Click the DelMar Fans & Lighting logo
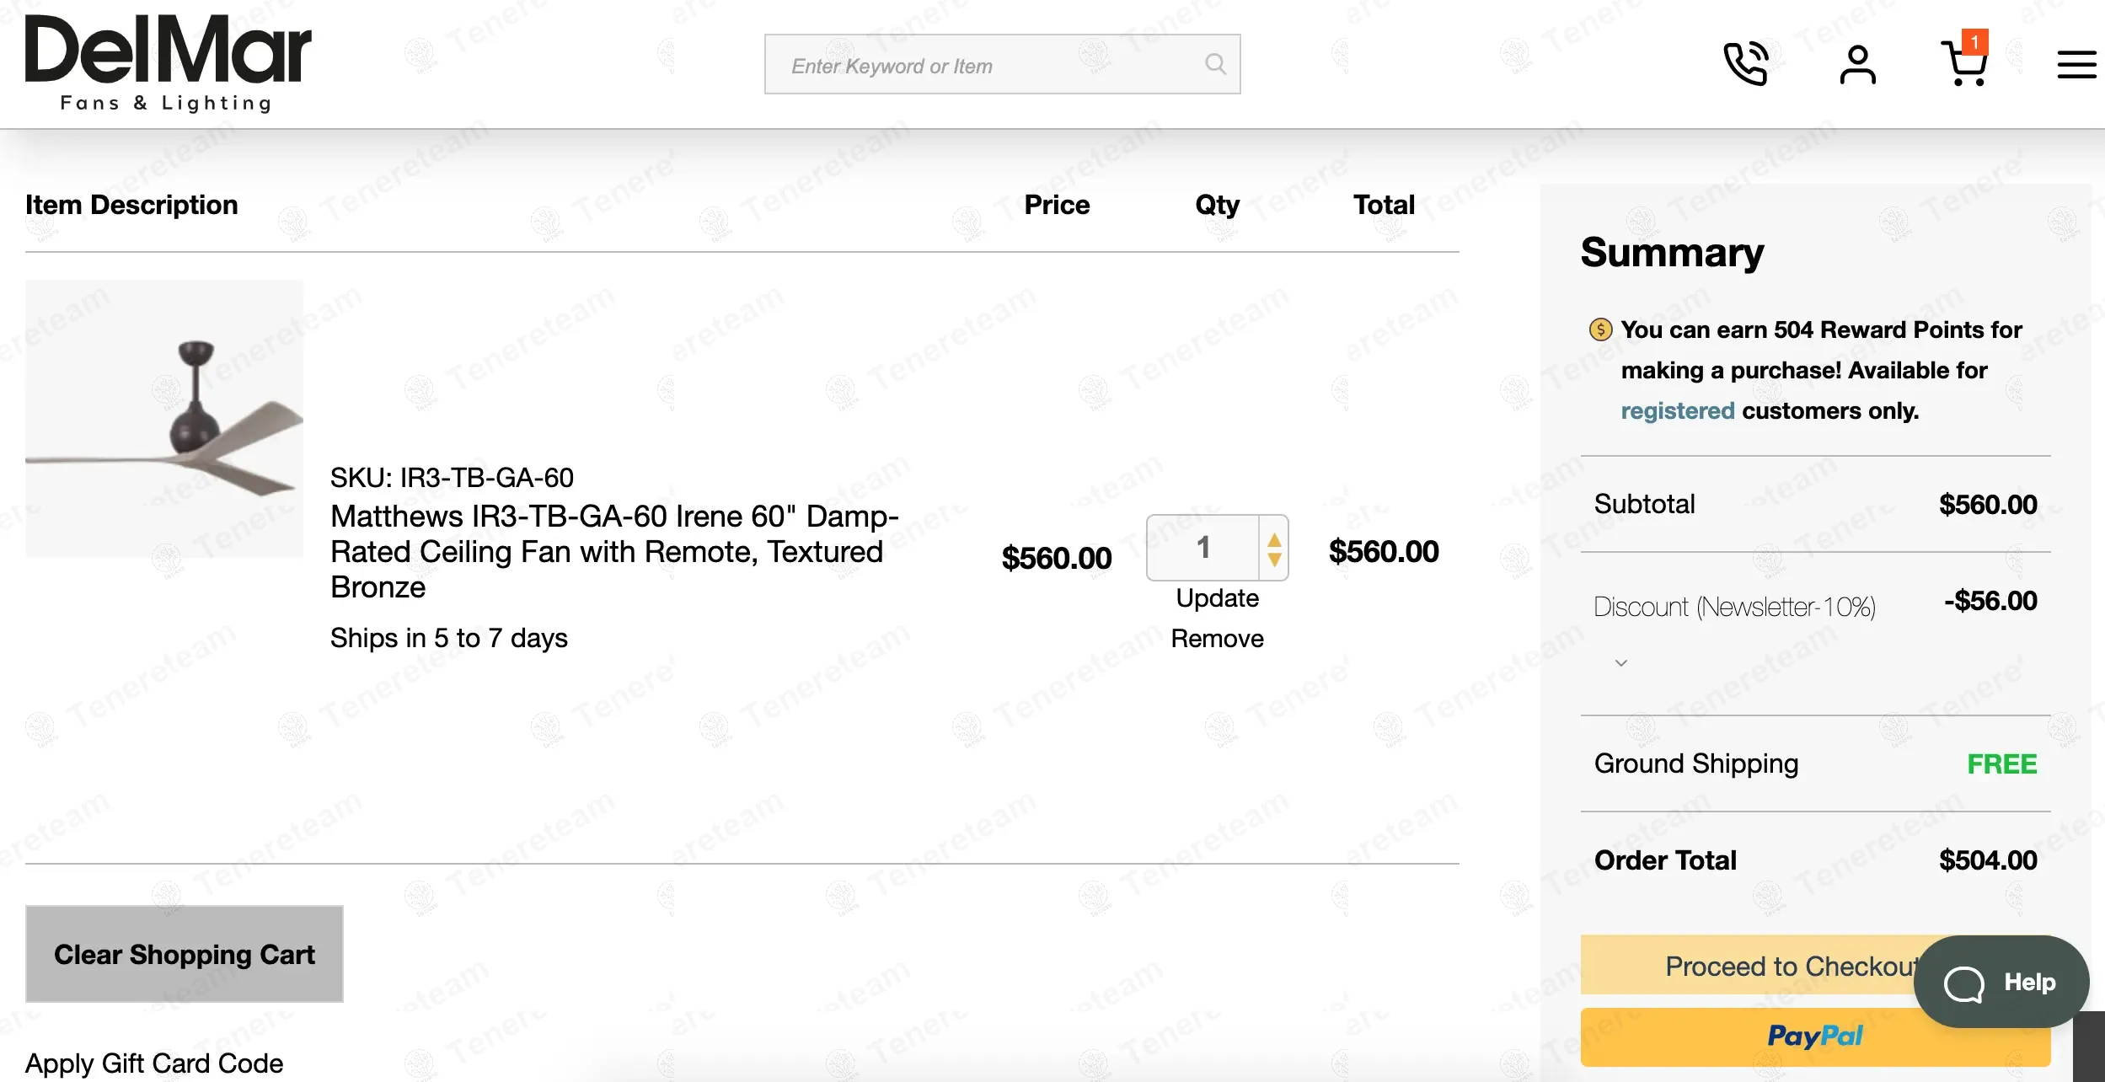 (x=168, y=64)
